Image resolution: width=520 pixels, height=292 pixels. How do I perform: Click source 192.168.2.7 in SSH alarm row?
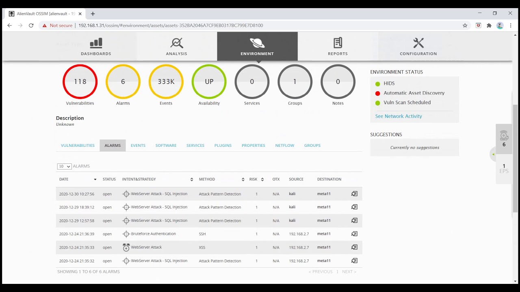[x=299, y=234]
